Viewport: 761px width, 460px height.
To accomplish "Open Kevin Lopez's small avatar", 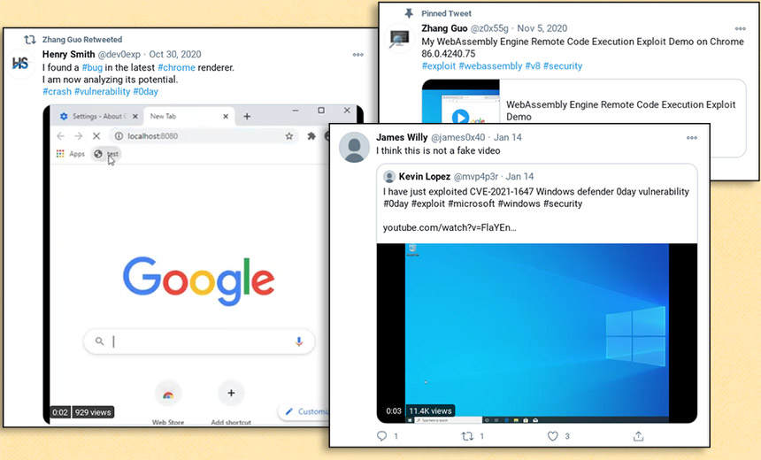I will pyautogui.click(x=389, y=176).
